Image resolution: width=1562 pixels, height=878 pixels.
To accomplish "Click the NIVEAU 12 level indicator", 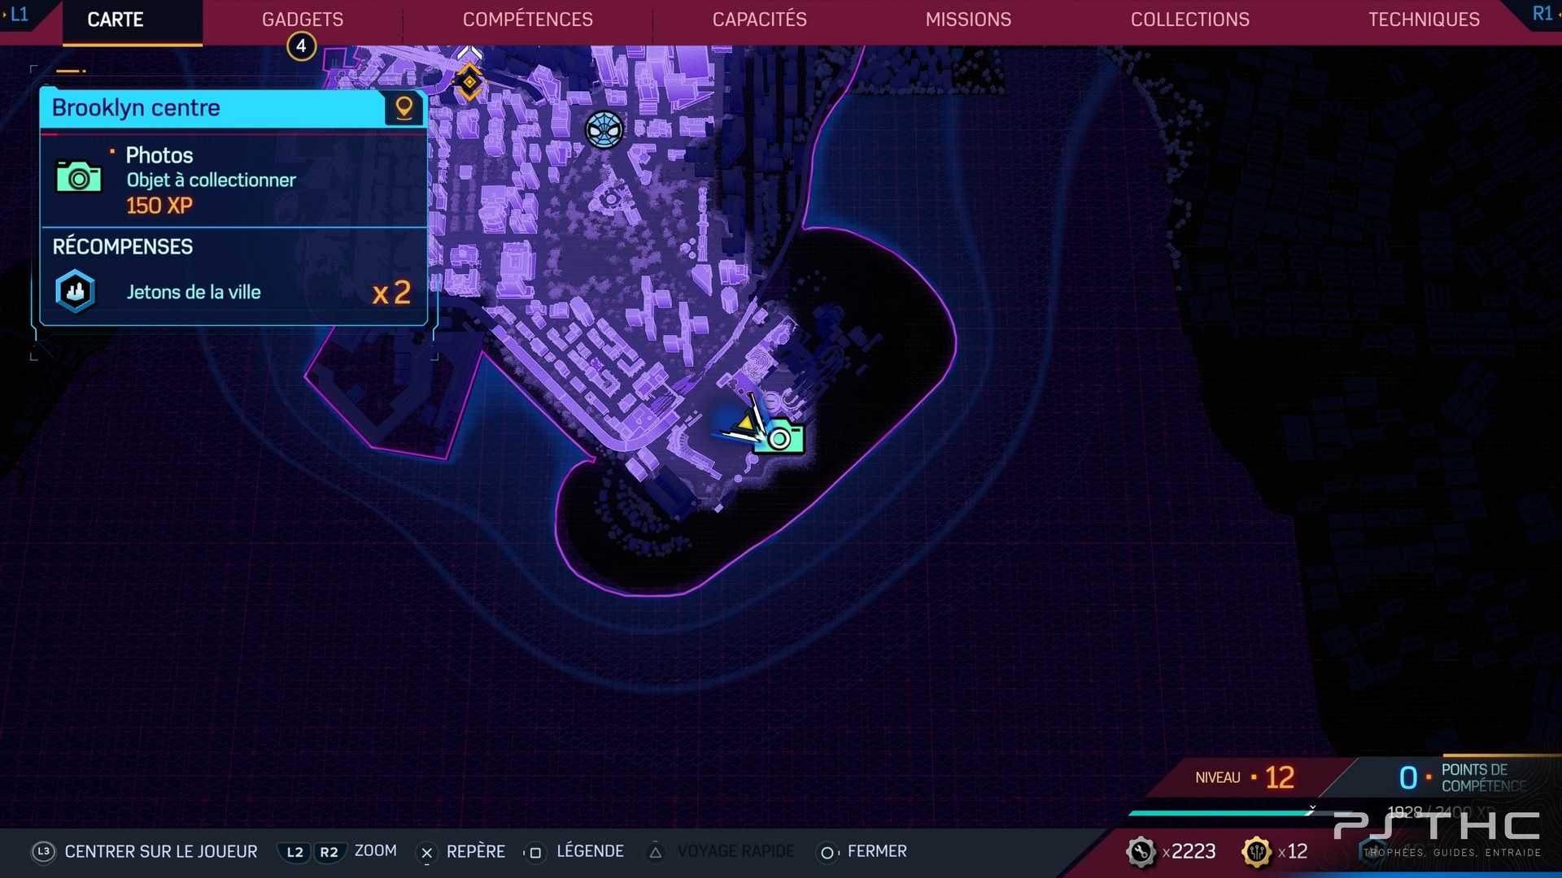I will coord(1245,777).
